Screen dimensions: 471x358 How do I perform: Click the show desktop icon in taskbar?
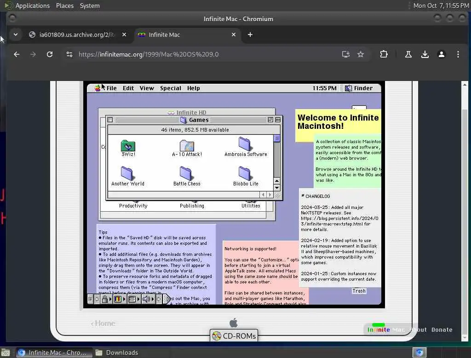tap(6, 352)
